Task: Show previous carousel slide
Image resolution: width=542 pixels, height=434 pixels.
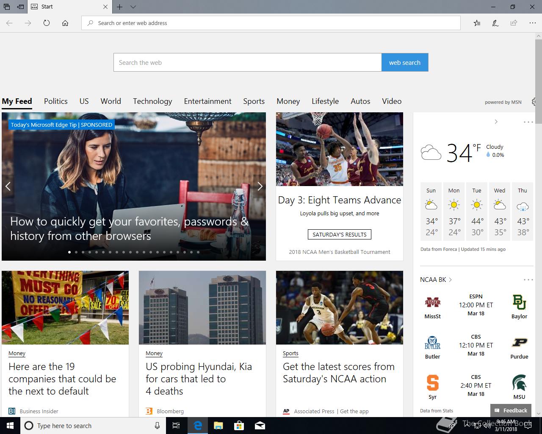Action: tap(8, 186)
